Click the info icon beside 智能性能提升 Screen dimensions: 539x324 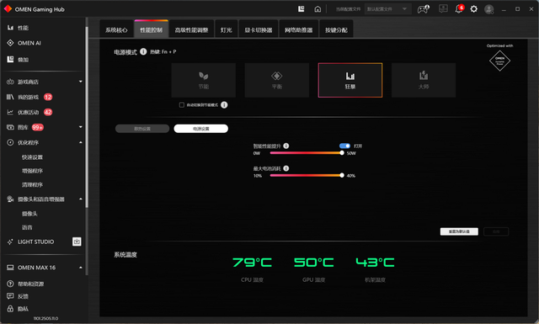(286, 146)
